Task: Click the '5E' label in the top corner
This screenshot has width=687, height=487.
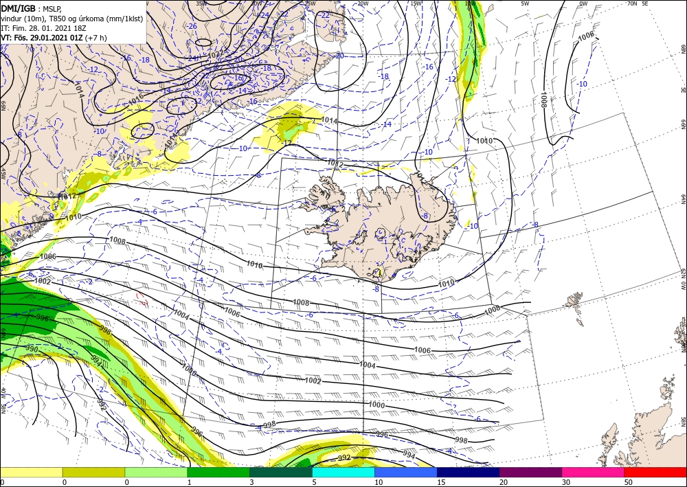Action: [x=644, y=3]
